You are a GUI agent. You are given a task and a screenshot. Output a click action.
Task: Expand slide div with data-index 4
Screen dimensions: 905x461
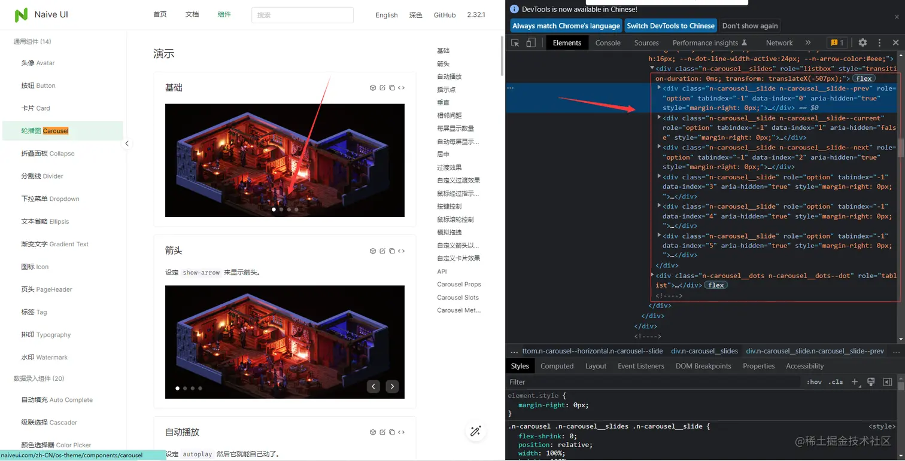659,206
